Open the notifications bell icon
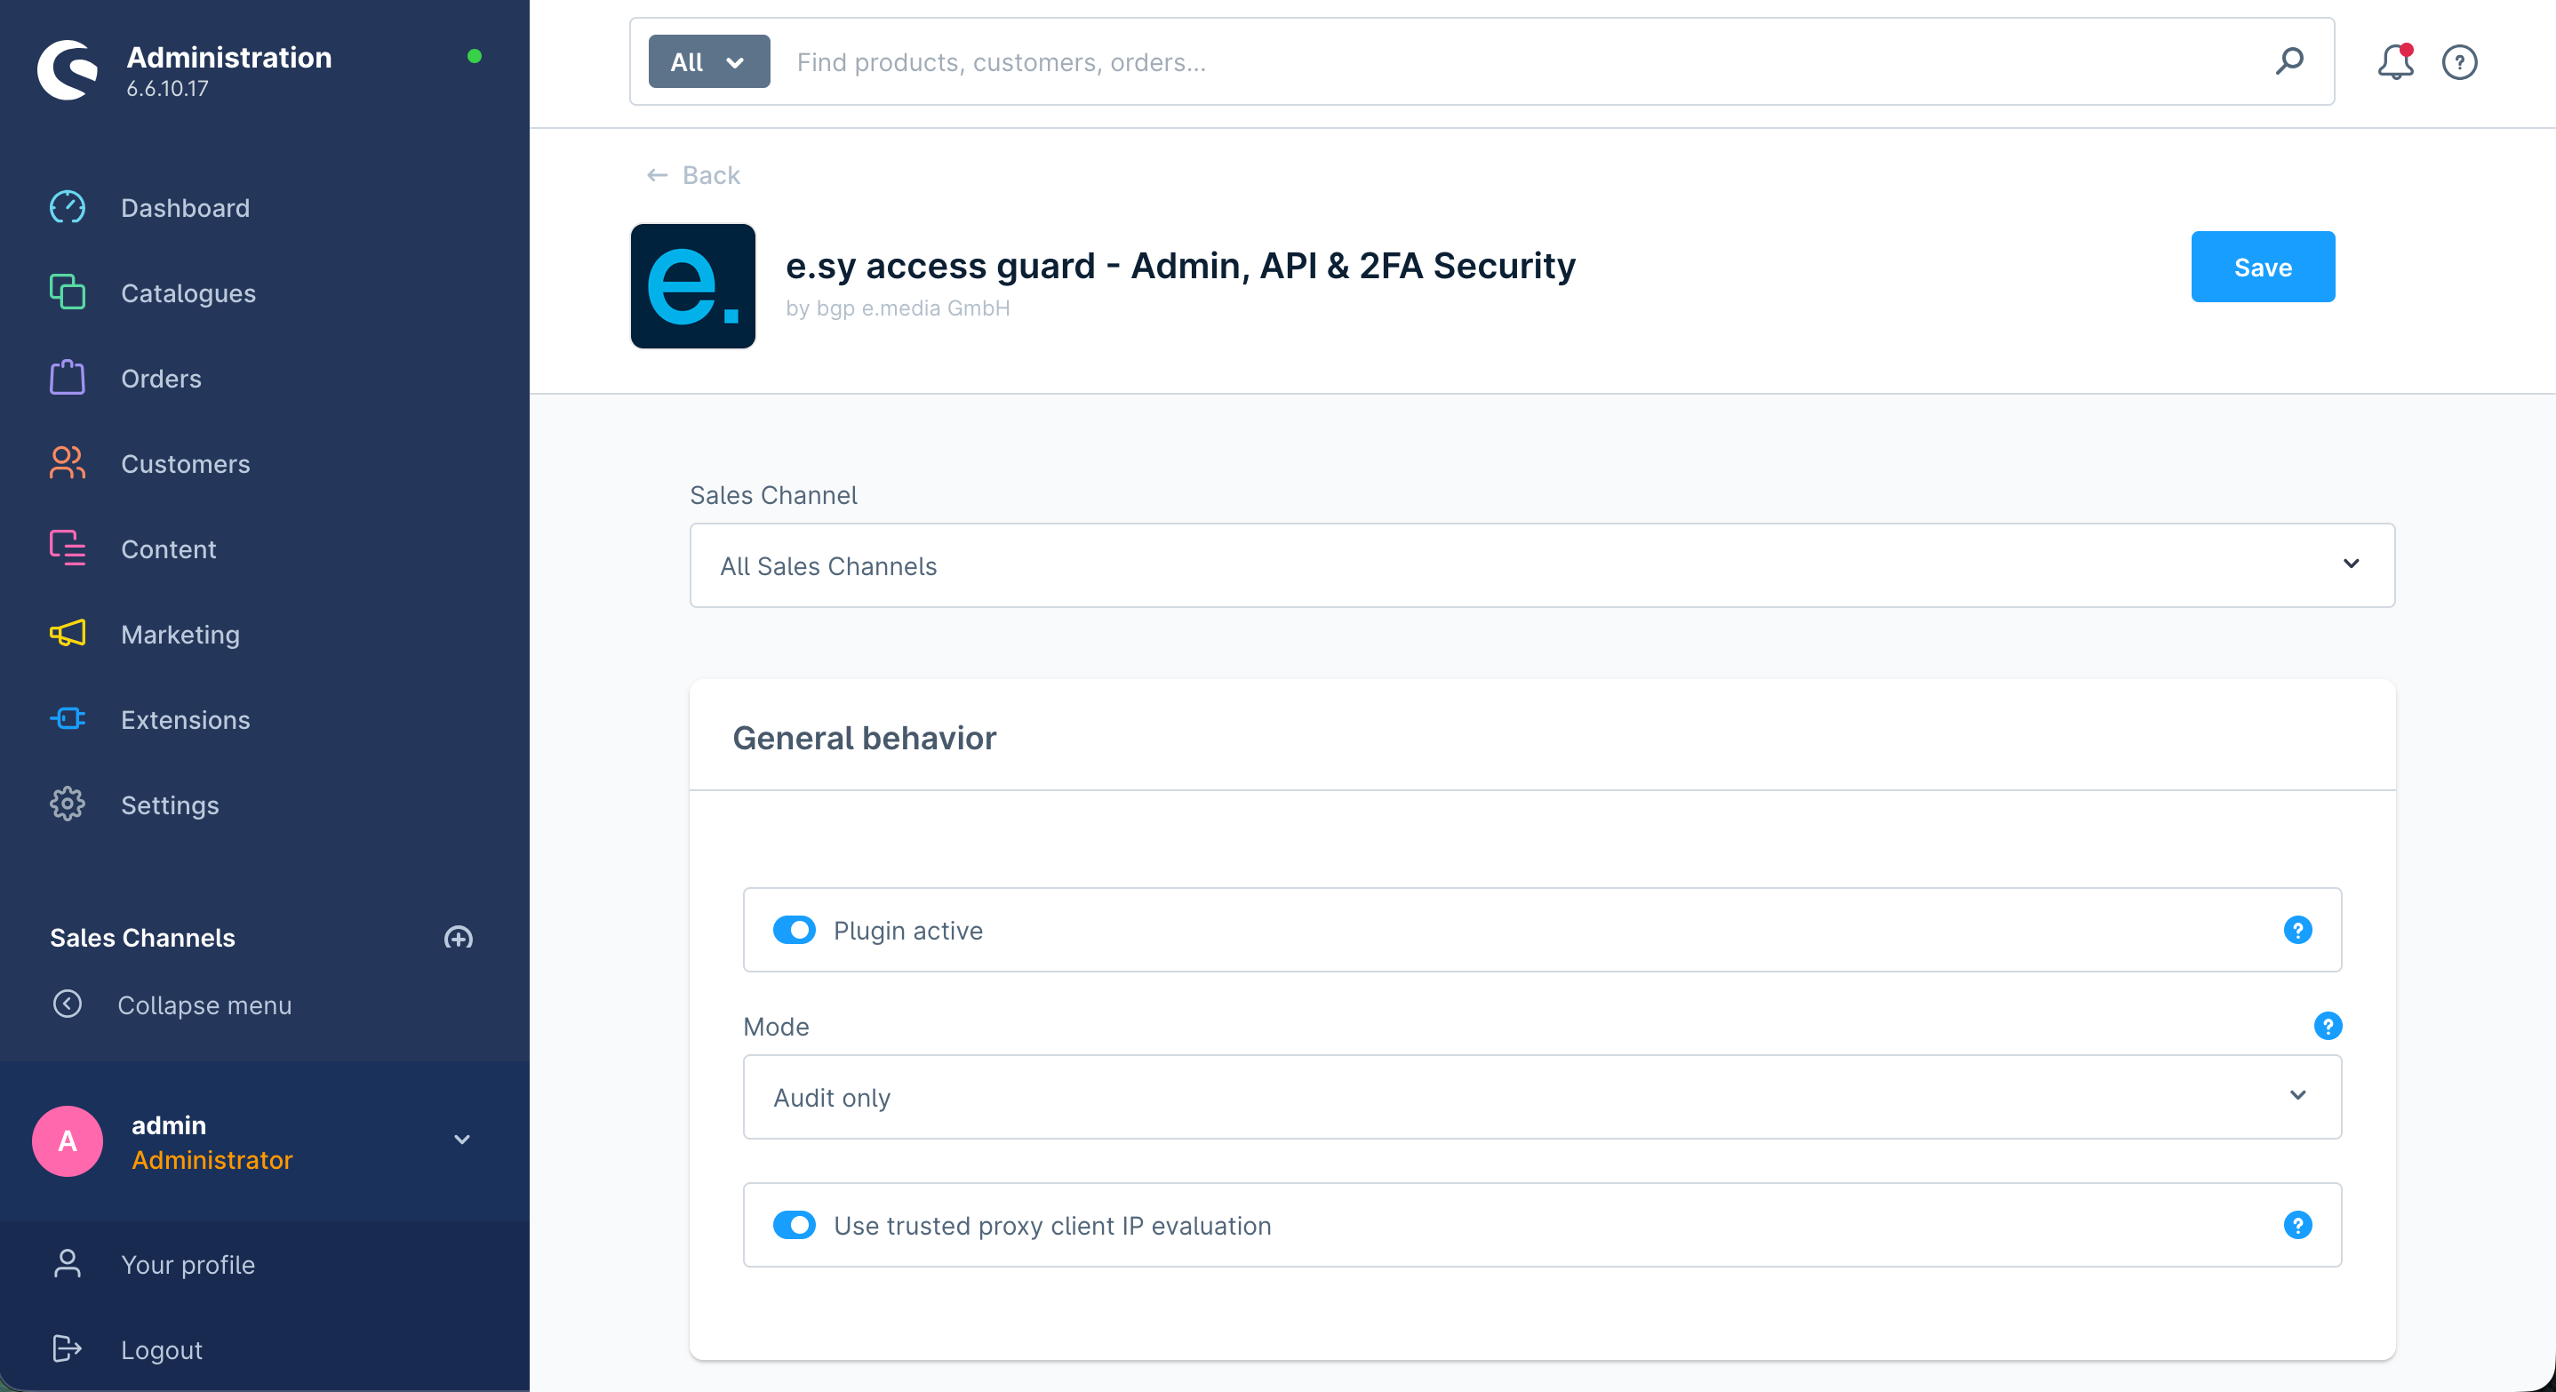The height and width of the screenshot is (1392, 2556). click(x=2395, y=61)
